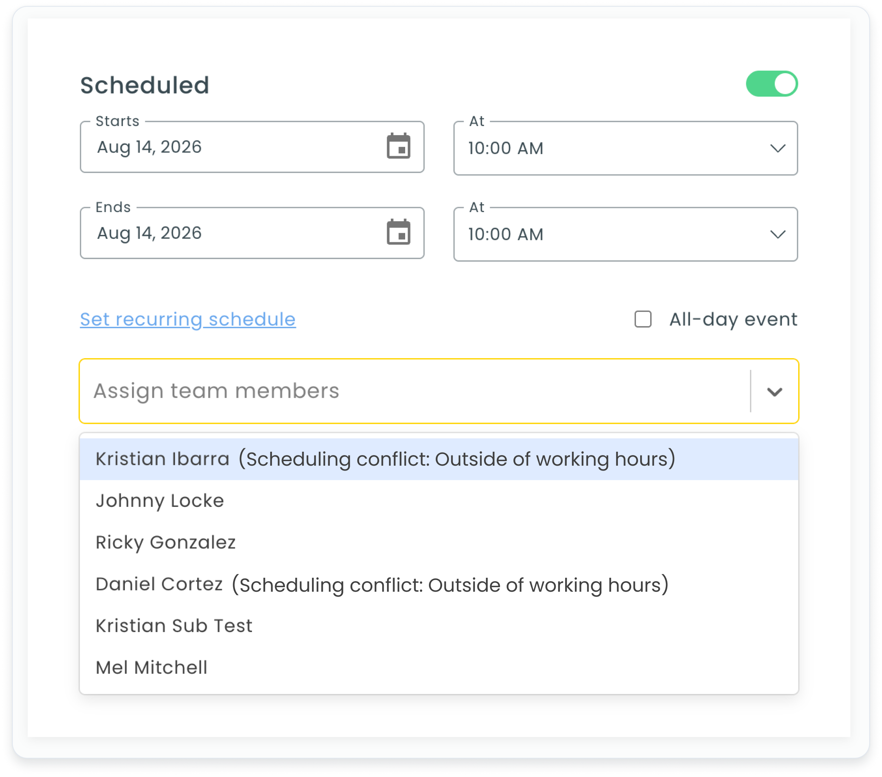The width and height of the screenshot is (882, 777).
Task: Check the All-day event checkbox
Action: (x=642, y=319)
